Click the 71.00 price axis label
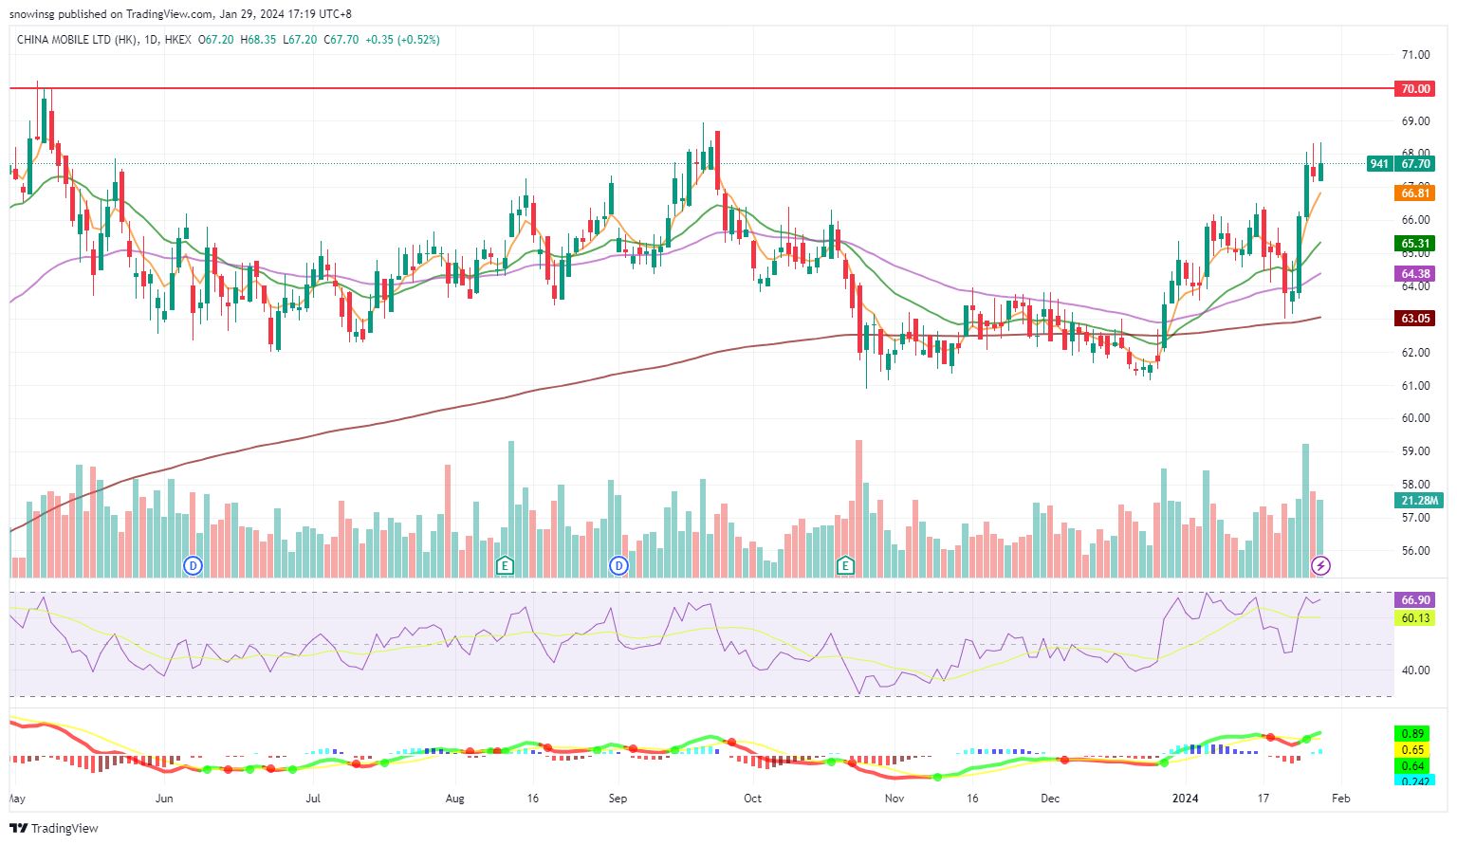The image size is (1457, 845). point(1415,55)
